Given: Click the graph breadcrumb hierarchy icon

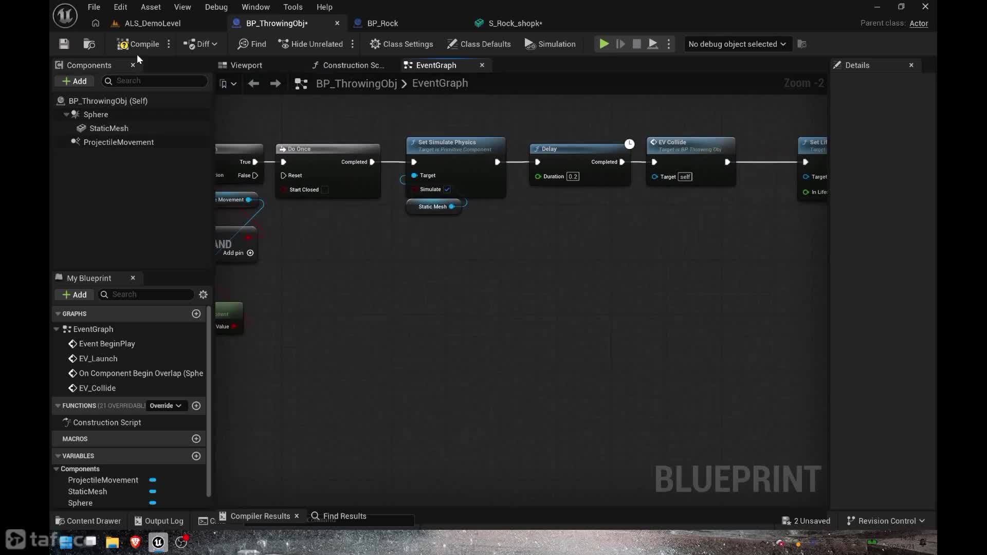Looking at the screenshot, I should click(301, 84).
